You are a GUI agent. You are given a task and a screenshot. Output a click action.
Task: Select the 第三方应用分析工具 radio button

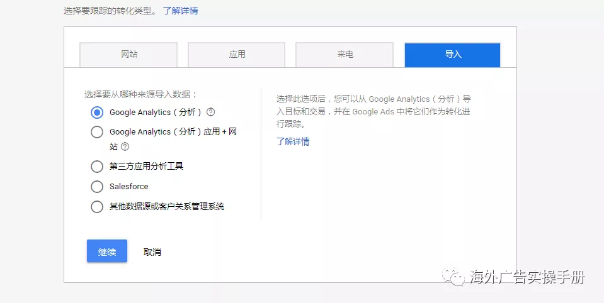point(97,167)
